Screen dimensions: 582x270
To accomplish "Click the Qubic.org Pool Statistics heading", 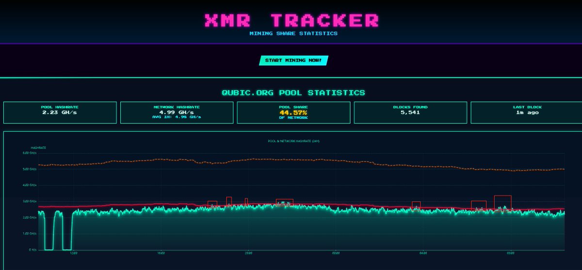I will click(293, 92).
